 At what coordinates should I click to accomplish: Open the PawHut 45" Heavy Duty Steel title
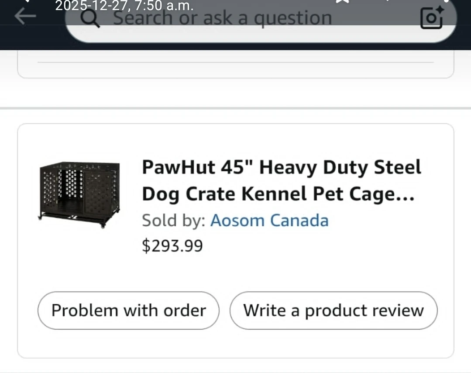tap(281, 168)
